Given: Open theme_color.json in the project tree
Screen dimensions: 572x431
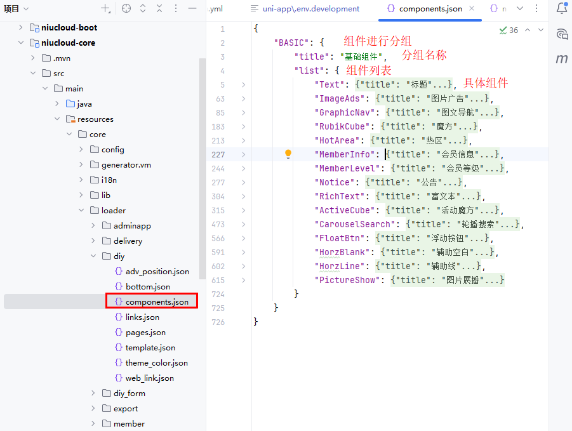Looking at the screenshot, I should click(x=156, y=362).
